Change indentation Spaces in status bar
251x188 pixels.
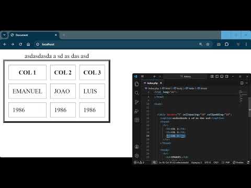(197, 162)
